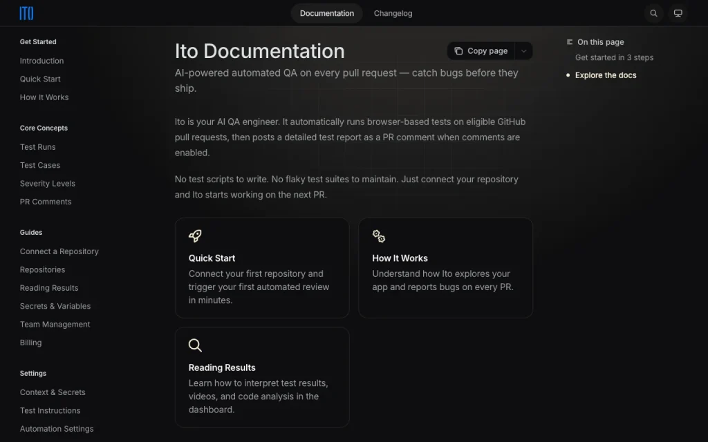Click the On this page list icon
This screenshot has width=708, height=442.
point(570,42)
